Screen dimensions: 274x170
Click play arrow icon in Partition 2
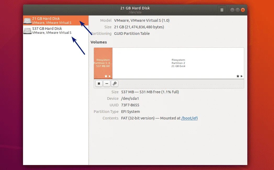click(242, 76)
